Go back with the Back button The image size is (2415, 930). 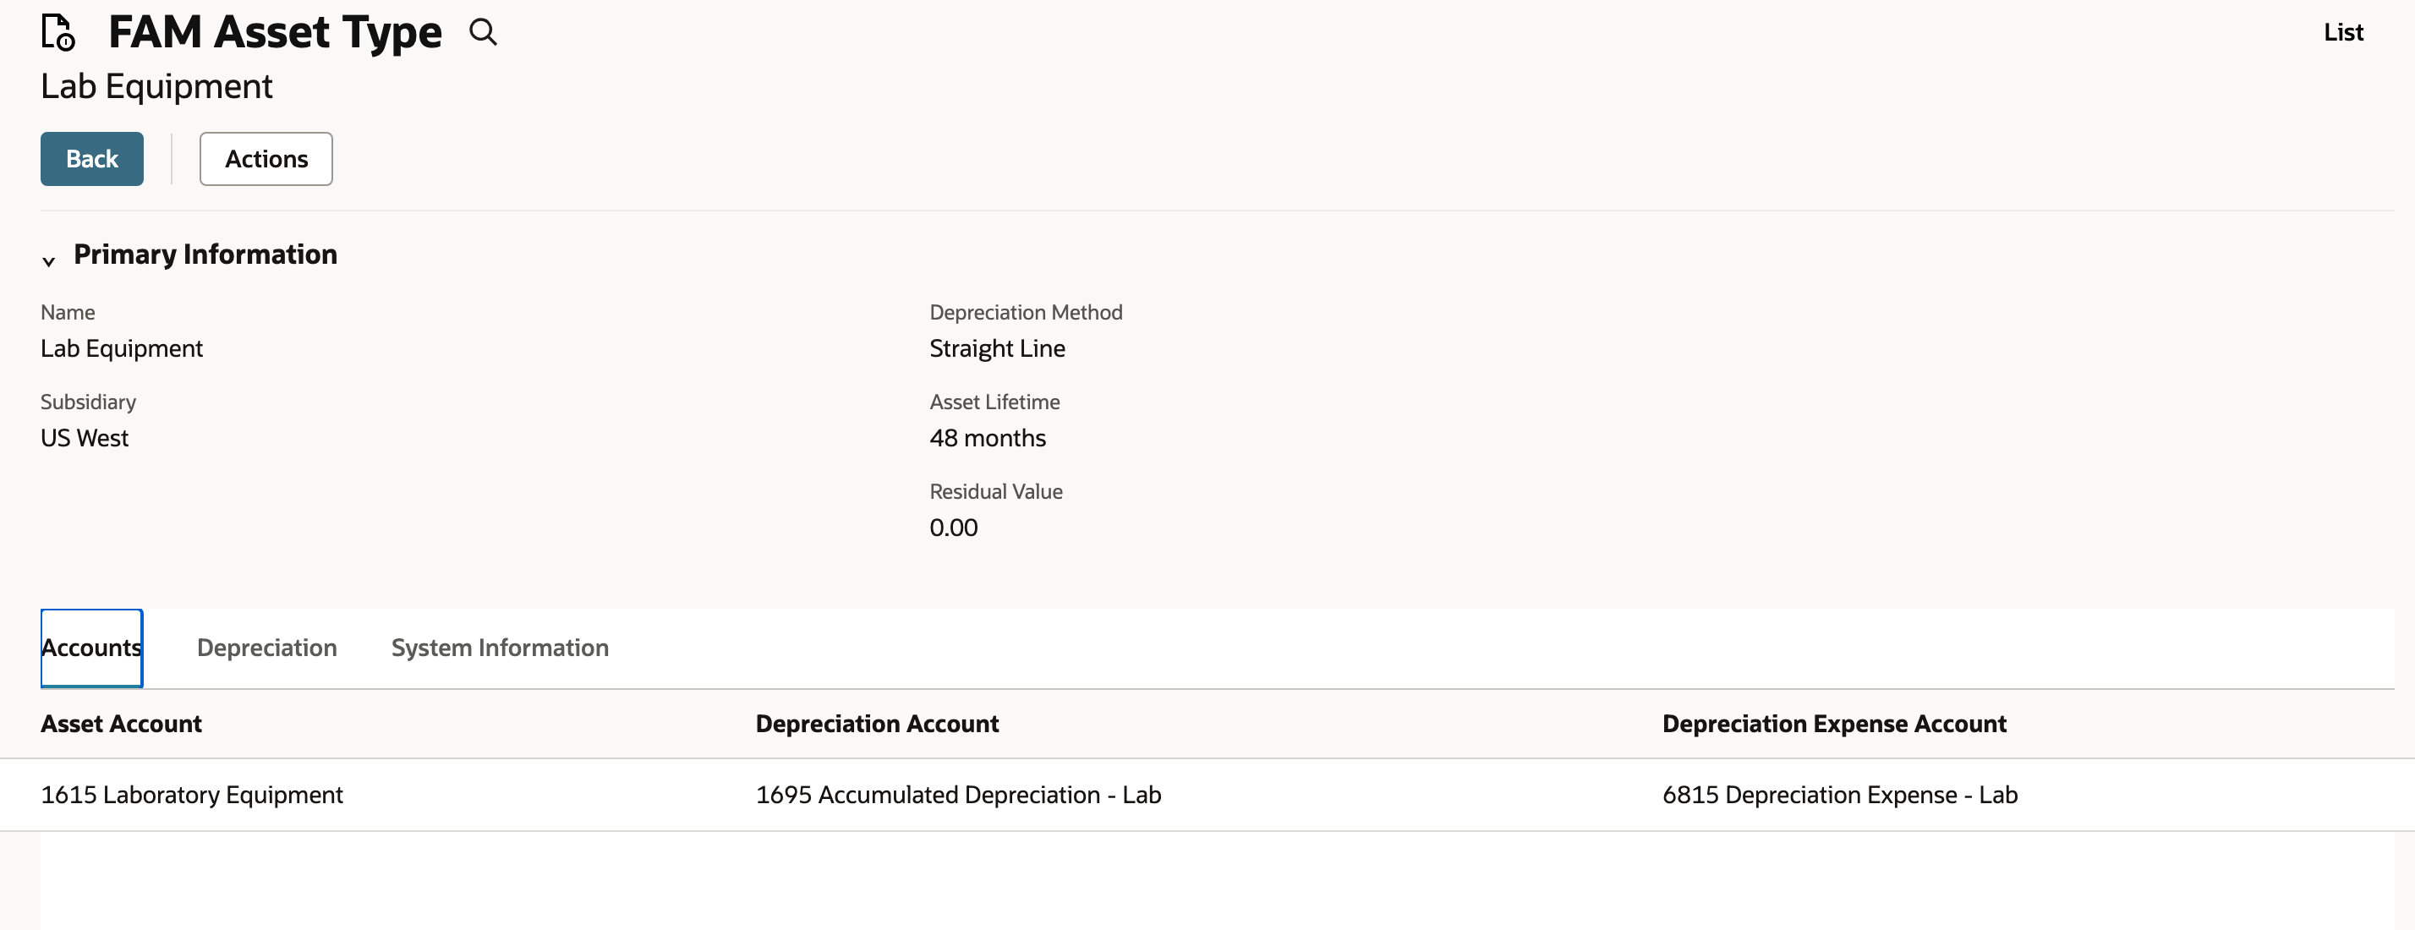(x=92, y=158)
